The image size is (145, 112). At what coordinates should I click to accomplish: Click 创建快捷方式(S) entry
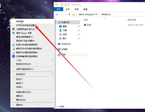pos(33,92)
